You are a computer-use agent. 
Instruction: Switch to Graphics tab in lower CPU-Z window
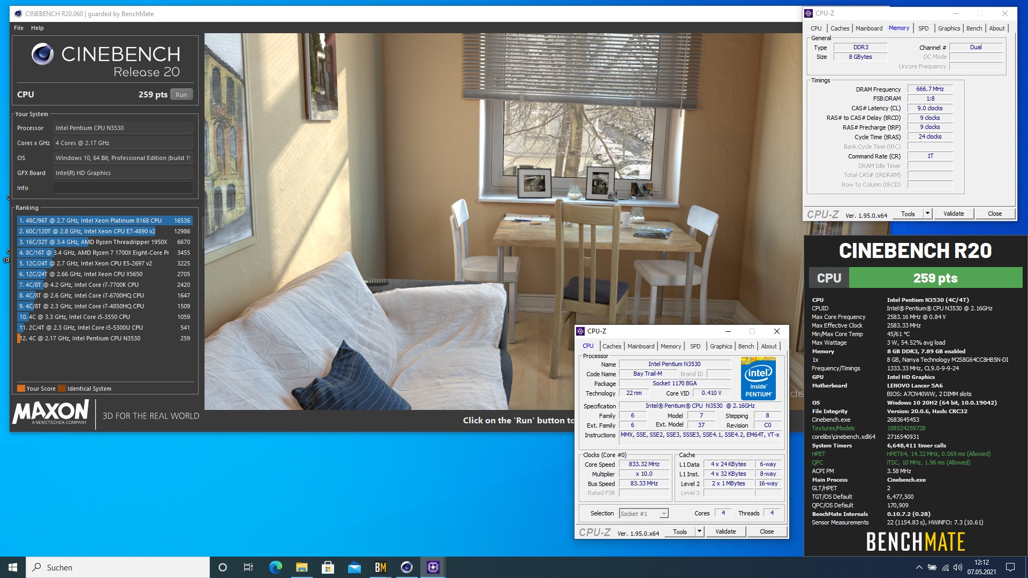[x=721, y=346]
